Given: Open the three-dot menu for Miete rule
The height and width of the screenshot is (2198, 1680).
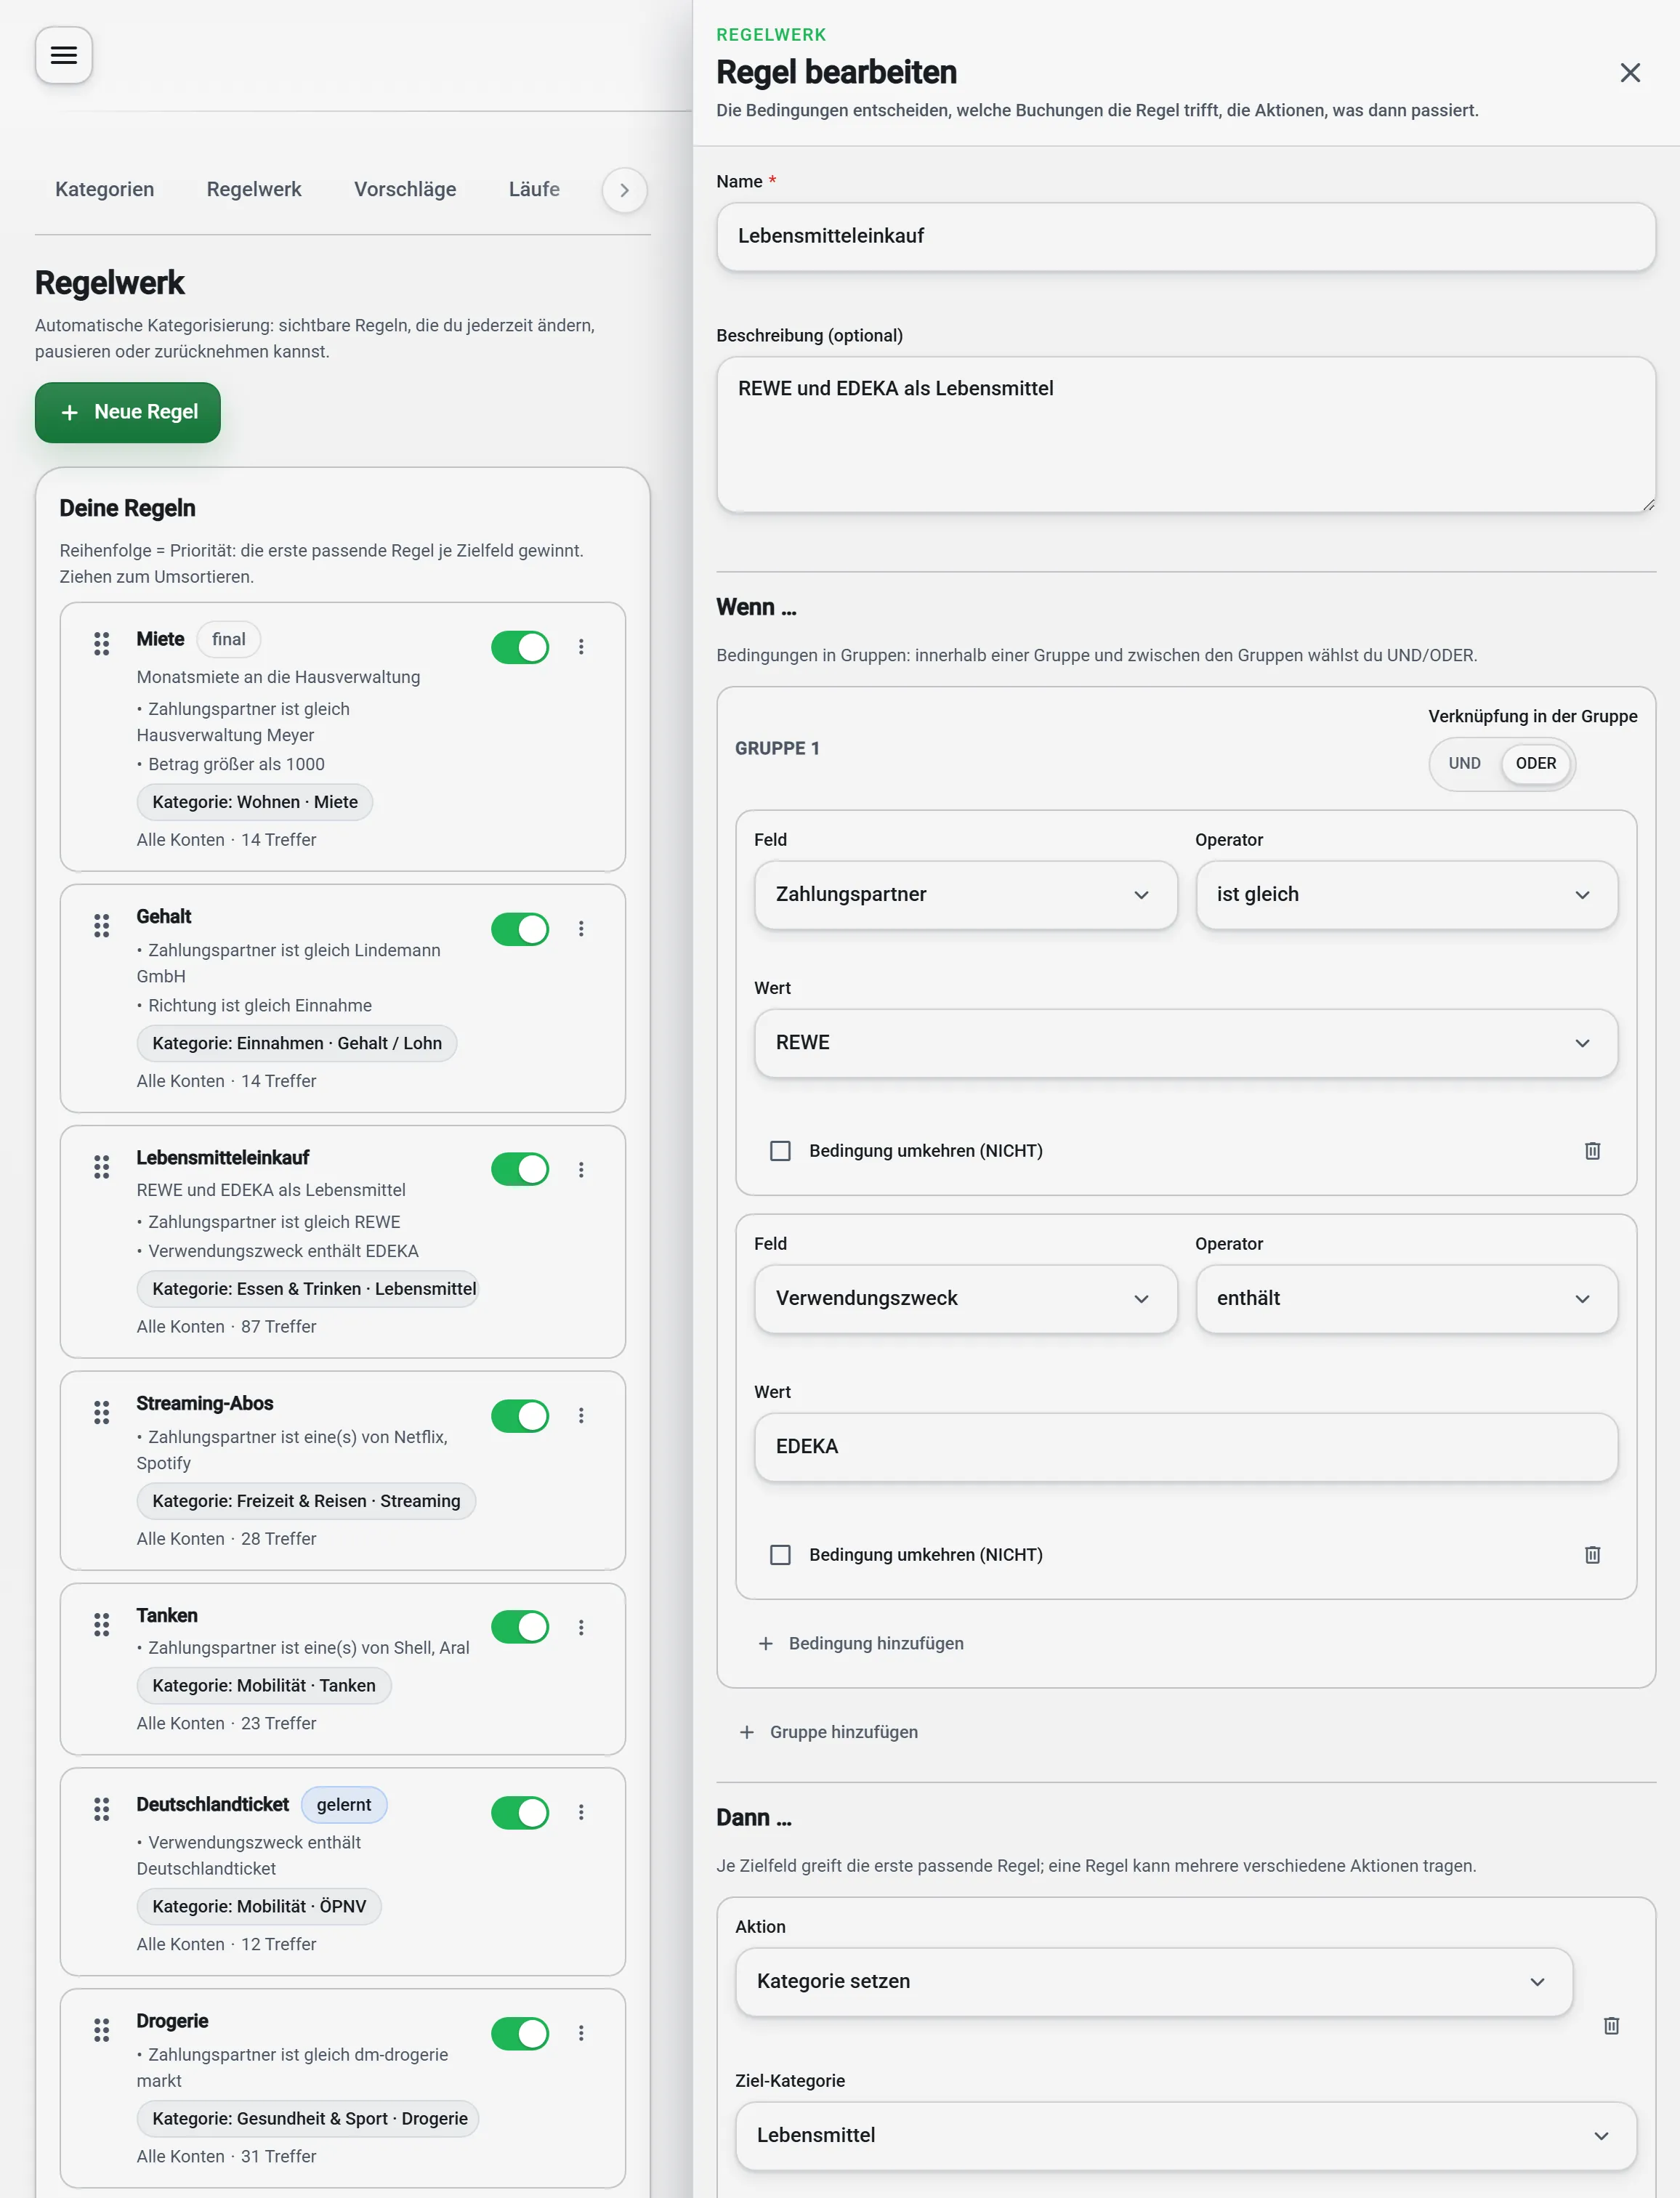Looking at the screenshot, I should click(581, 647).
